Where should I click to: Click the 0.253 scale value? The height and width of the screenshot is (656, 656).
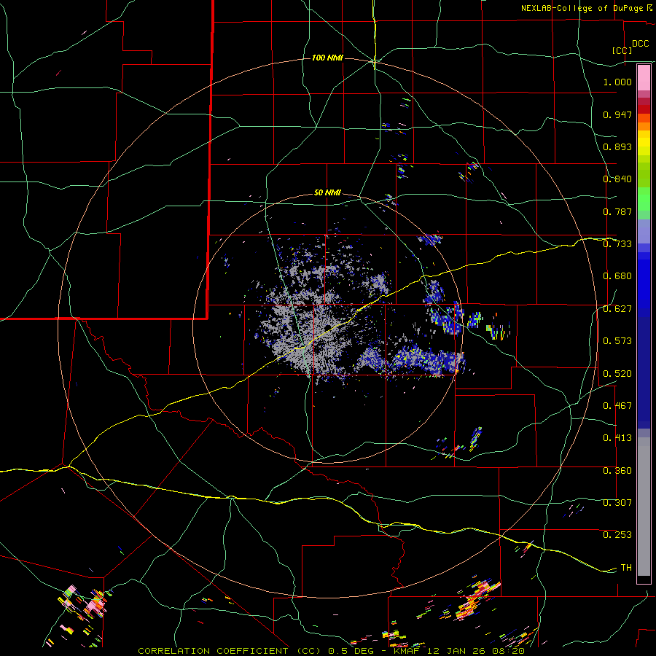click(617, 535)
